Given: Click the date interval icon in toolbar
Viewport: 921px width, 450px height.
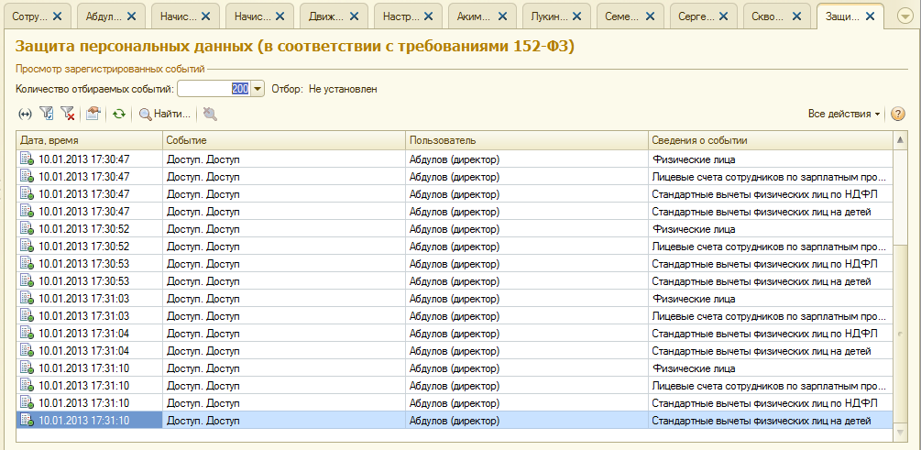Looking at the screenshot, I should pos(25,114).
